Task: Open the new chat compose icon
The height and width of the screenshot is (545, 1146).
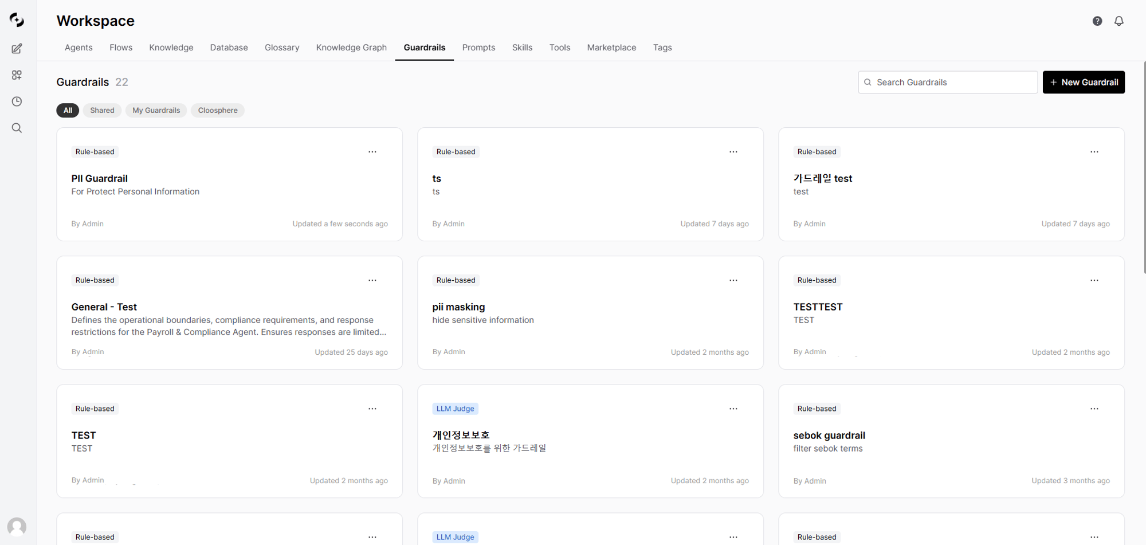Action: click(x=17, y=49)
